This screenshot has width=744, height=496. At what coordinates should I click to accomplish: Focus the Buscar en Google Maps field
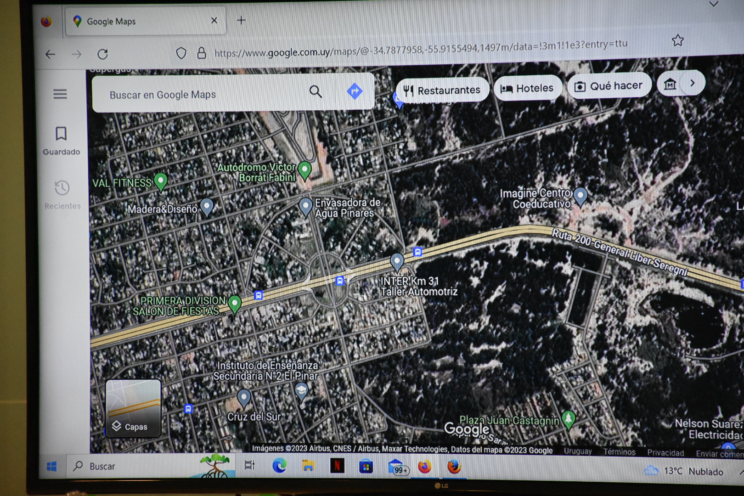[202, 94]
